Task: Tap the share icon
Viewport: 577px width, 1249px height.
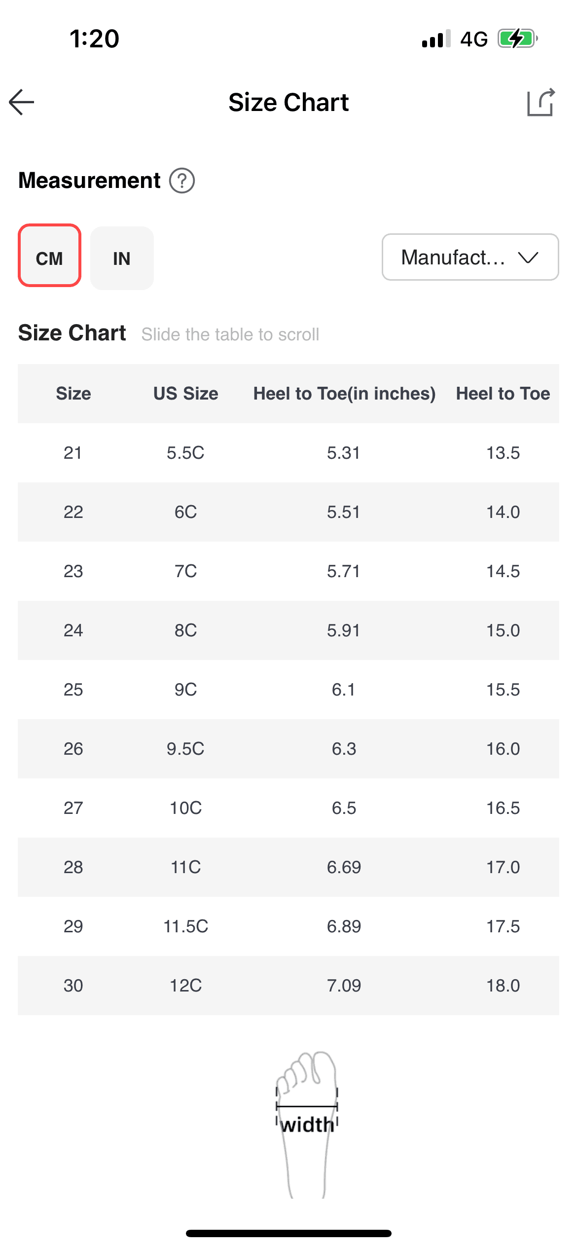Action: click(x=541, y=102)
